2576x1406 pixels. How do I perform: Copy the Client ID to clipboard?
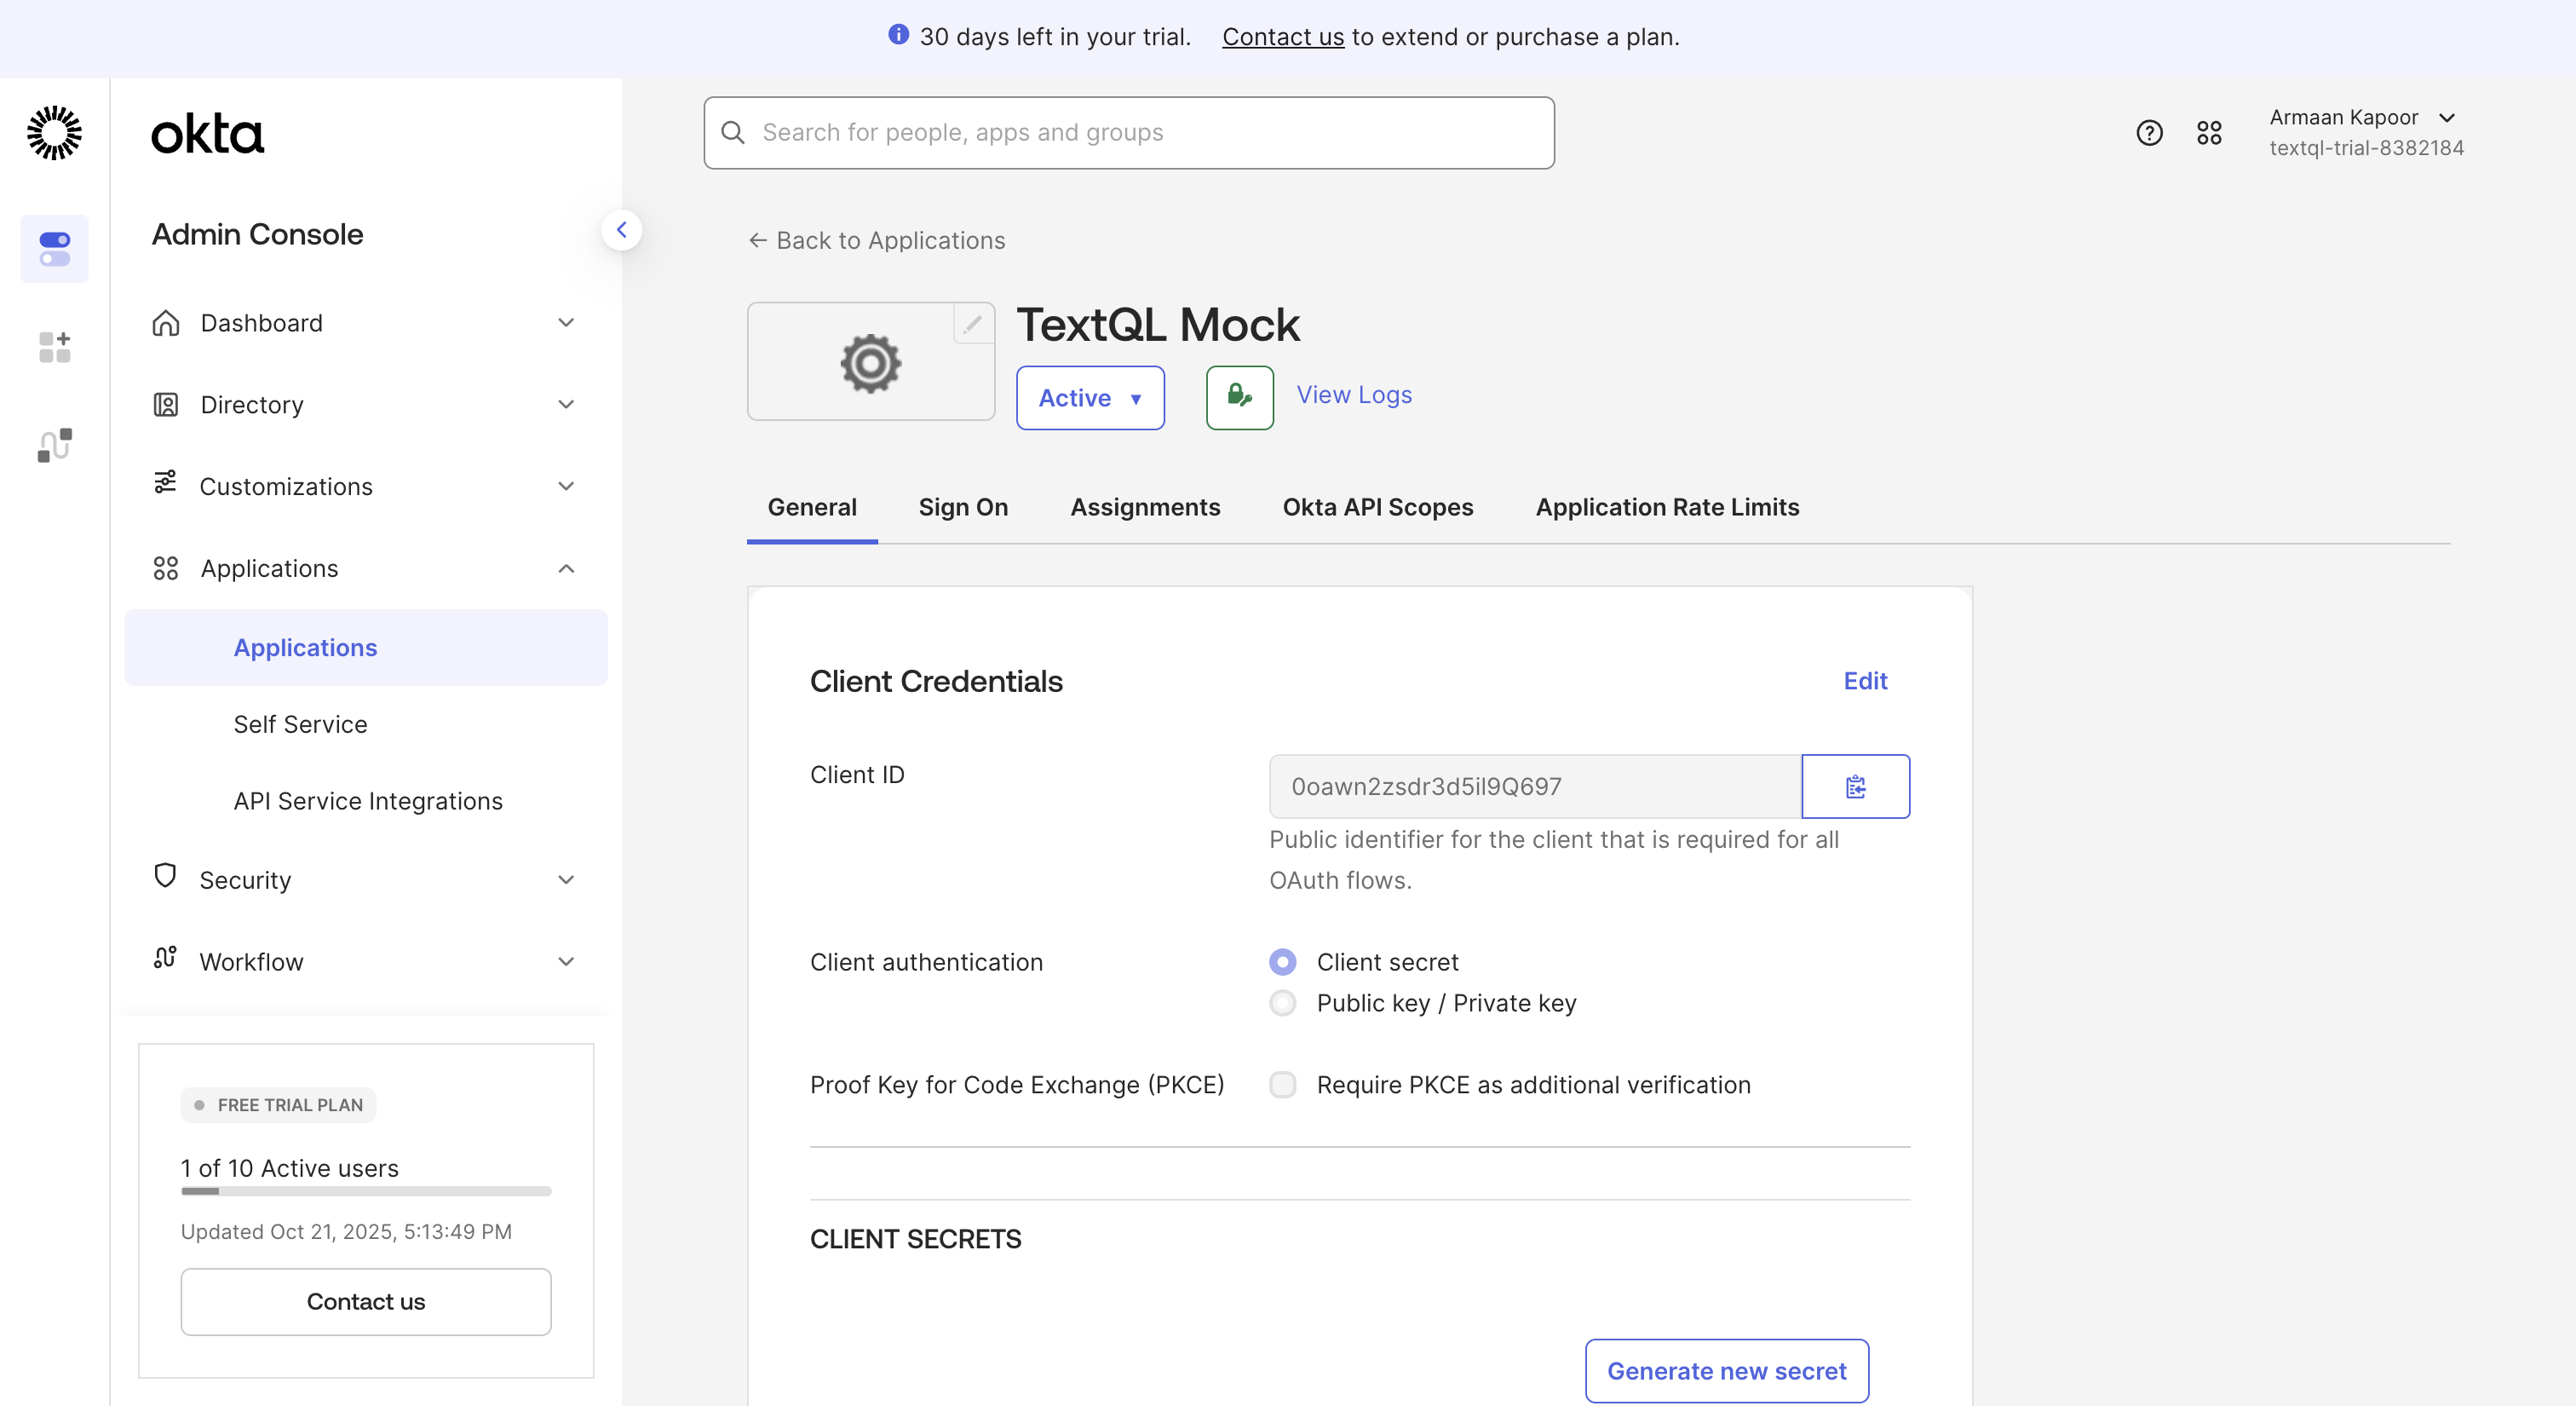(1855, 786)
